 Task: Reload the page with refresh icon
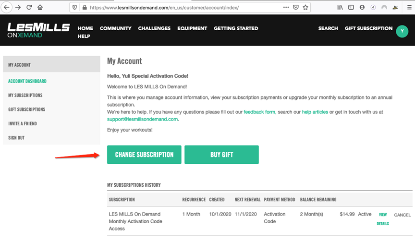click(29, 7)
